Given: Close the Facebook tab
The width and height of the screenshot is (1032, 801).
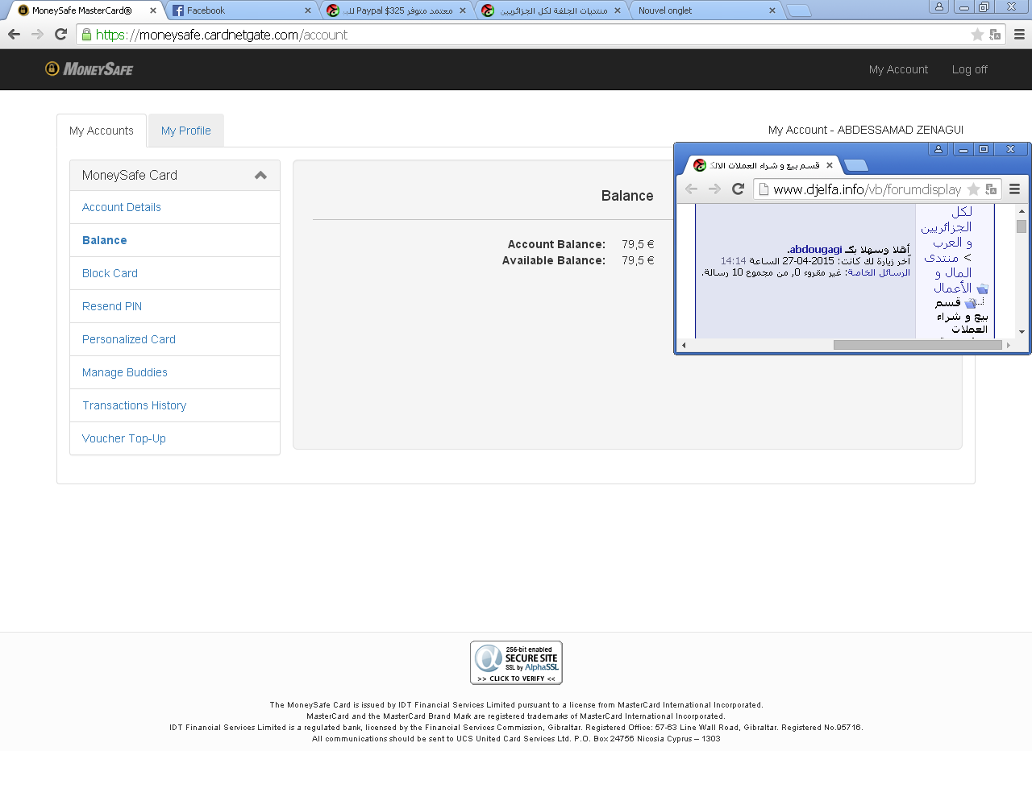Looking at the screenshot, I should (308, 10).
